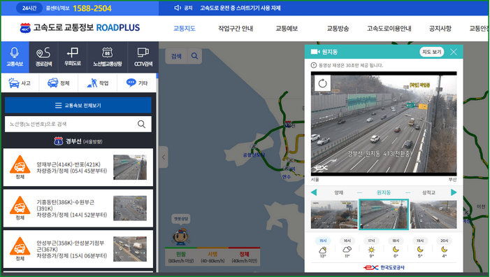This screenshot has width=490, height=277.
Task: Open the 교통방송 menu
Action: [x=338, y=29]
